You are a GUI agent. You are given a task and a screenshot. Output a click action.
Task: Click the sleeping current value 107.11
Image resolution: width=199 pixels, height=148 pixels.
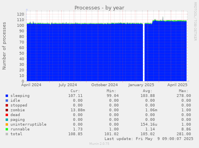[x=75, y=96]
